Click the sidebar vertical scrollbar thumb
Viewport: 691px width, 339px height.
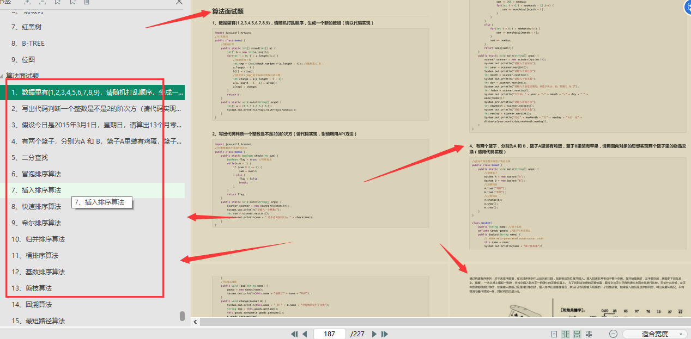182,316
